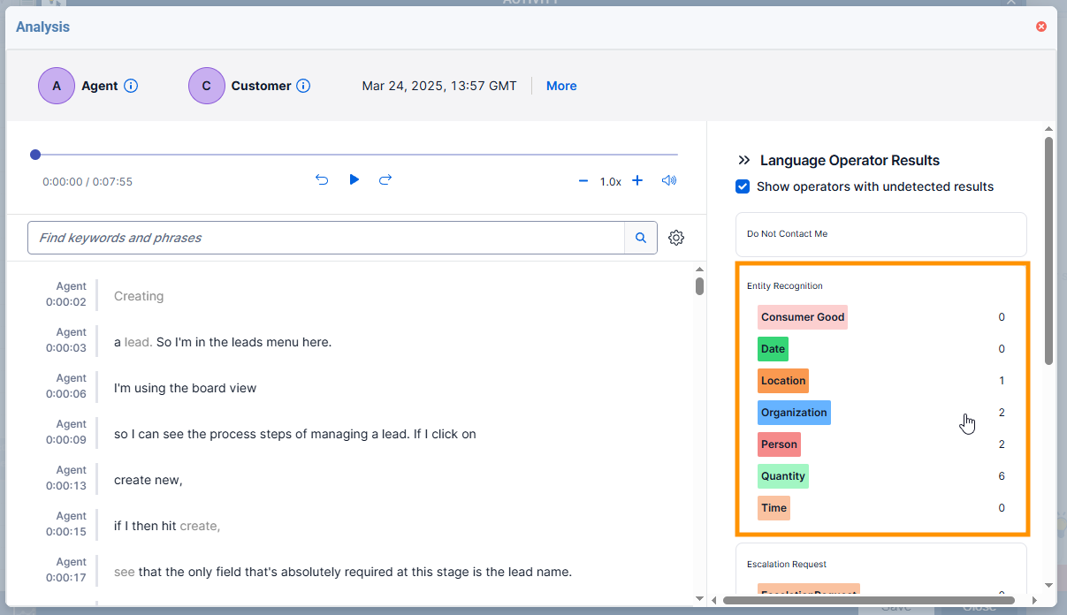Click the Find keywords and phrases field
Image resolution: width=1067 pixels, height=615 pixels.
[327, 237]
